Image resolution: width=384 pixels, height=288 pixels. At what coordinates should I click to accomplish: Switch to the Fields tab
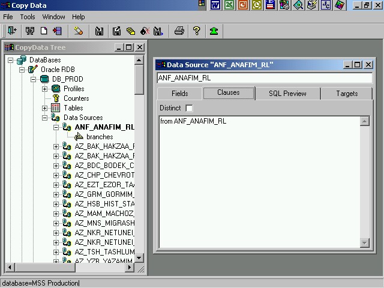coord(179,94)
